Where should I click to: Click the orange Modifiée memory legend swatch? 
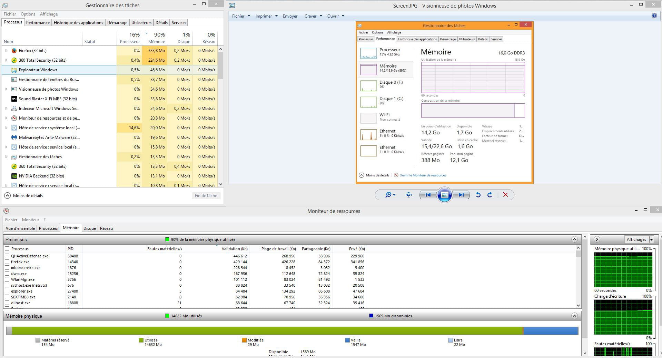244,340
